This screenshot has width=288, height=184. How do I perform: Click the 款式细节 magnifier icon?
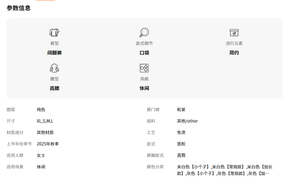[x=144, y=33]
